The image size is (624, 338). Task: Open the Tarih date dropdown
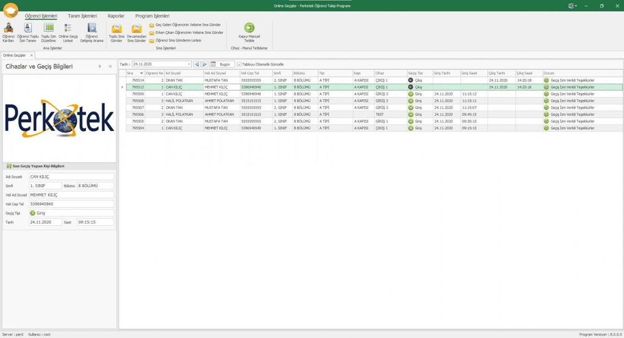(x=189, y=64)
